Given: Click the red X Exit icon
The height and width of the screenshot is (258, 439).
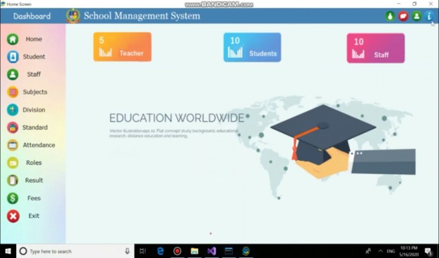Looking at the screenshot, I should [x=13, y=216].
